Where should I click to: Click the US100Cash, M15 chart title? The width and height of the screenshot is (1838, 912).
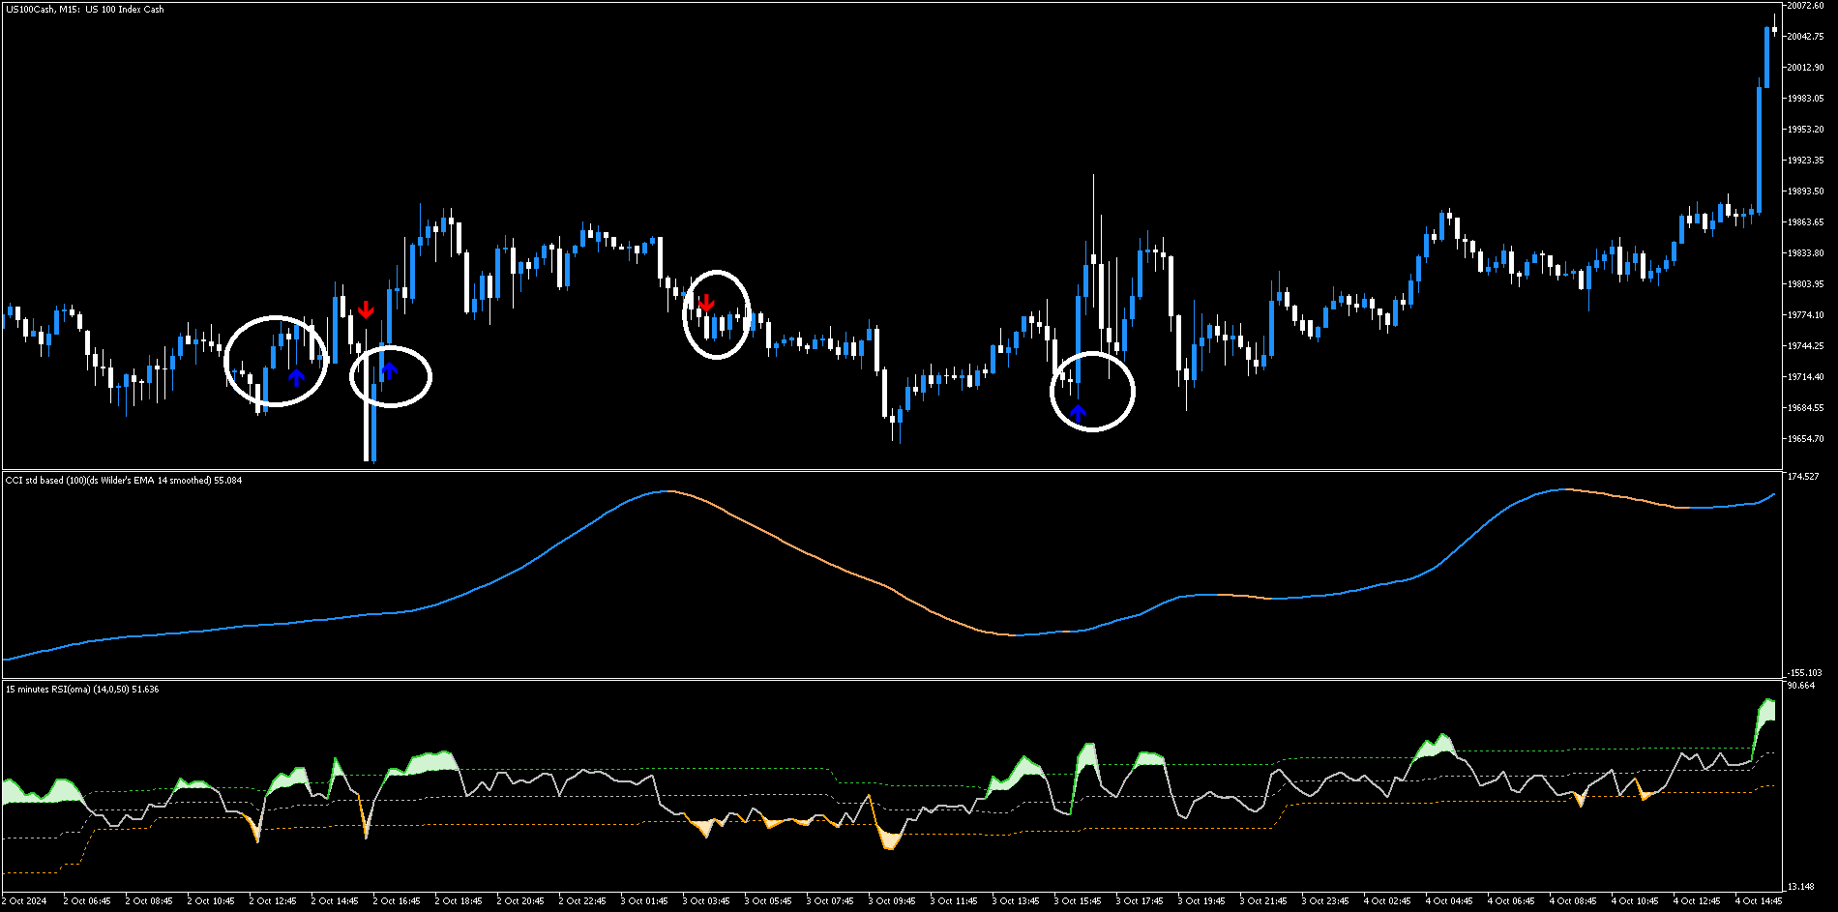pos(85,10)
